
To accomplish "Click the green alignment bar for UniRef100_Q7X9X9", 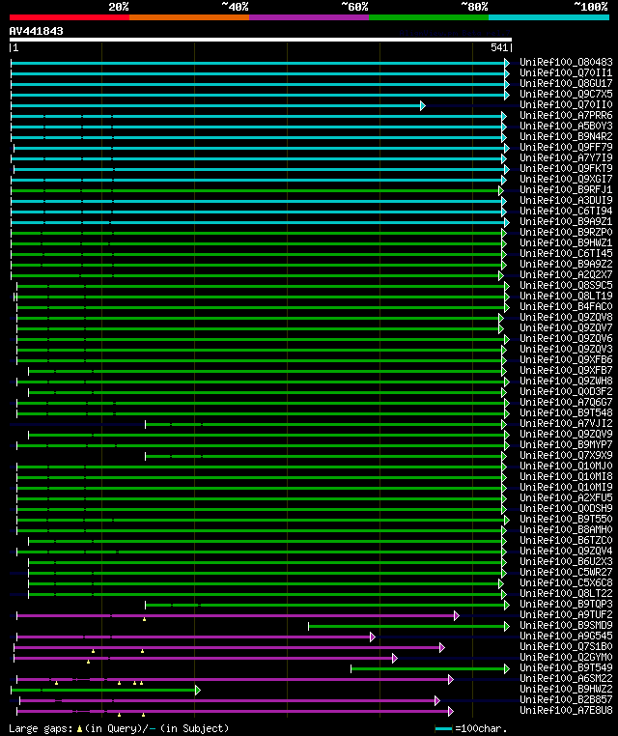I will pos(325,456).
